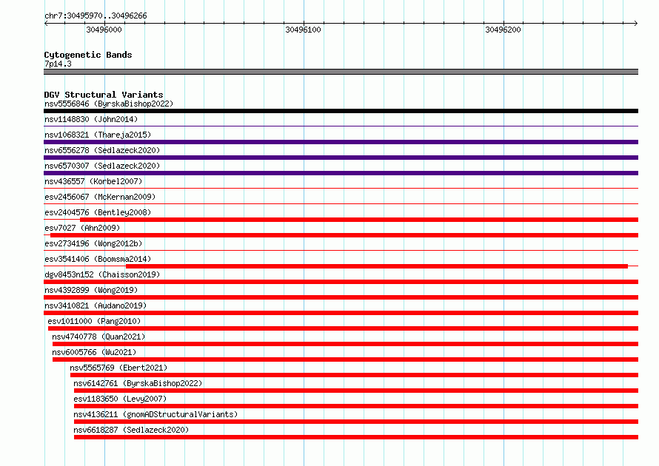Click the nsv6142761 (ByrskaBishop2022) label
659x466 pixels.
click(138, 383)
